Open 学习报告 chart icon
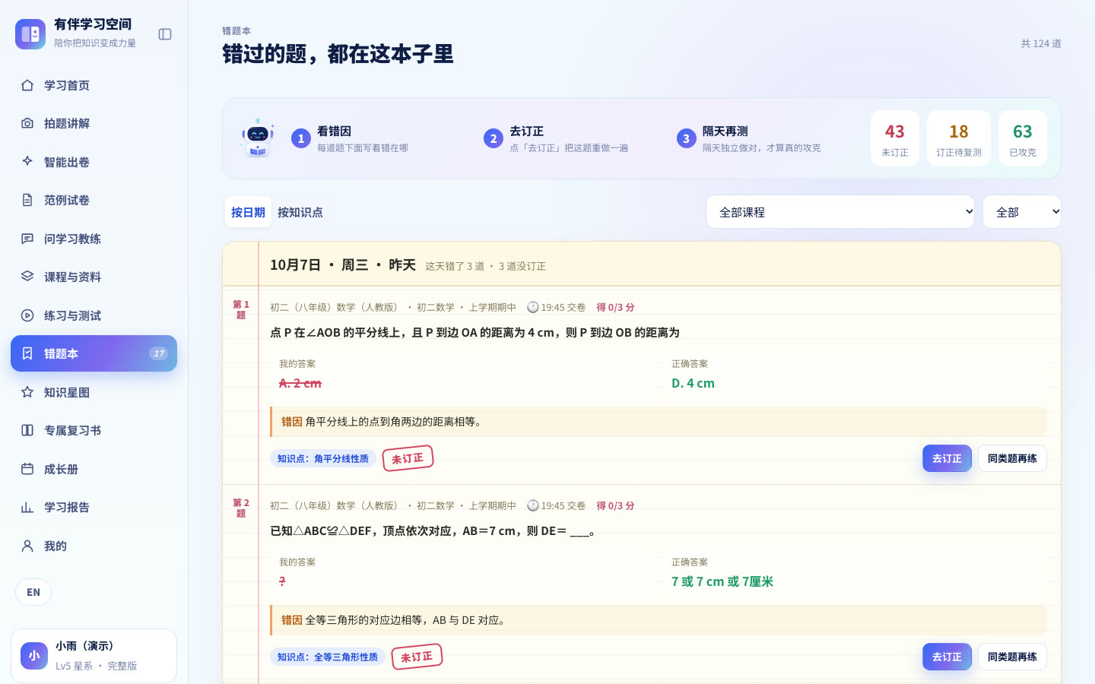Viewport: 1095px width, 684px height. [x=27, y=507]
